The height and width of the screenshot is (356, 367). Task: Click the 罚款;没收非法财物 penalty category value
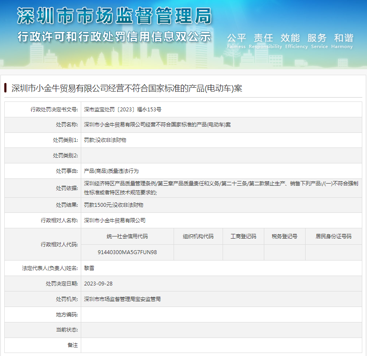pyautogui.click(x=105, y=140)
